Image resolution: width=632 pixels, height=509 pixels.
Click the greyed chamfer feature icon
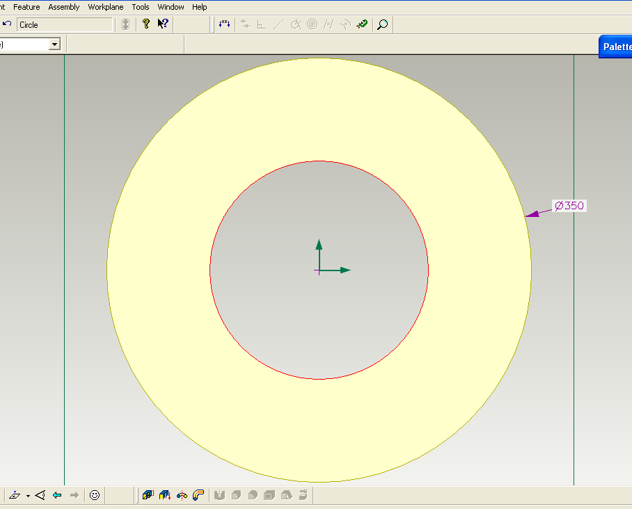coord(253,495)
